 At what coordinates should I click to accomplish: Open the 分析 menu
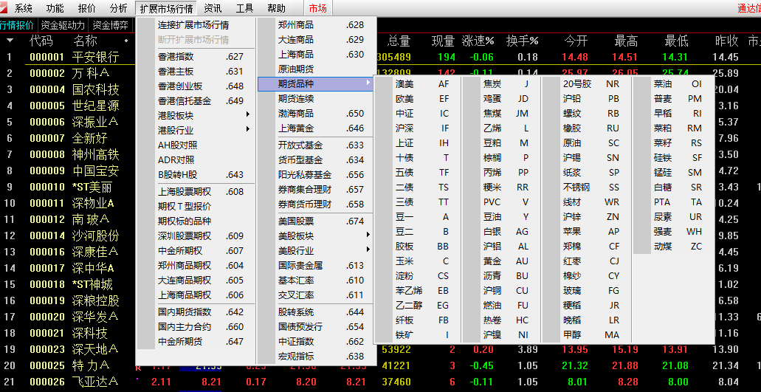(118, 8)
